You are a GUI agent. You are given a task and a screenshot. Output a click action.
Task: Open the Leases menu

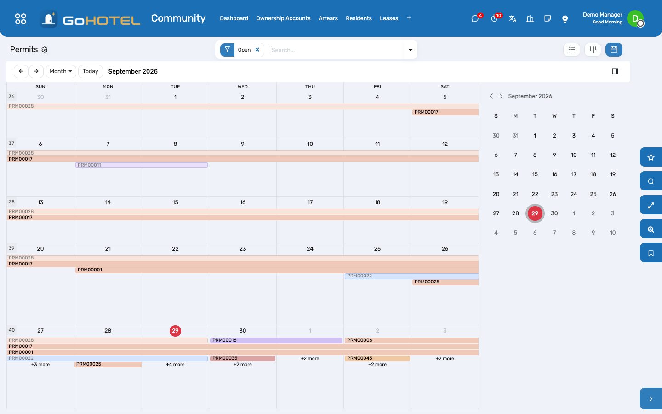[x=389, y=18]
